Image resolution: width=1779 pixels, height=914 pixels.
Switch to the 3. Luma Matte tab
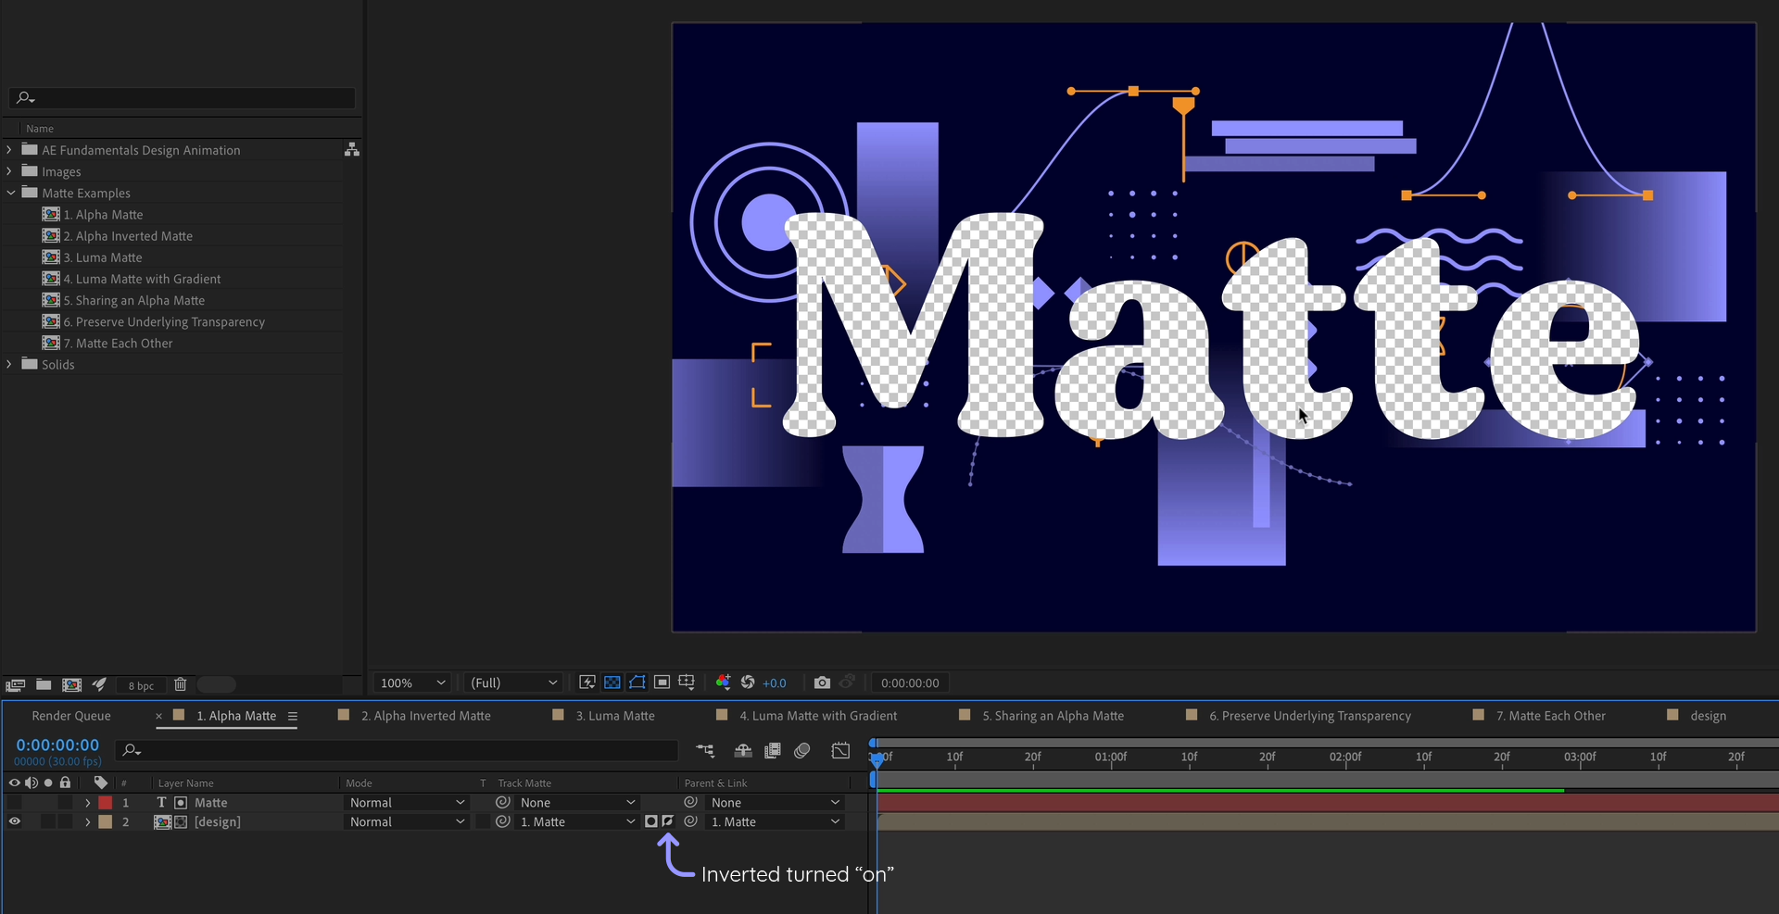tap(615, 715)
